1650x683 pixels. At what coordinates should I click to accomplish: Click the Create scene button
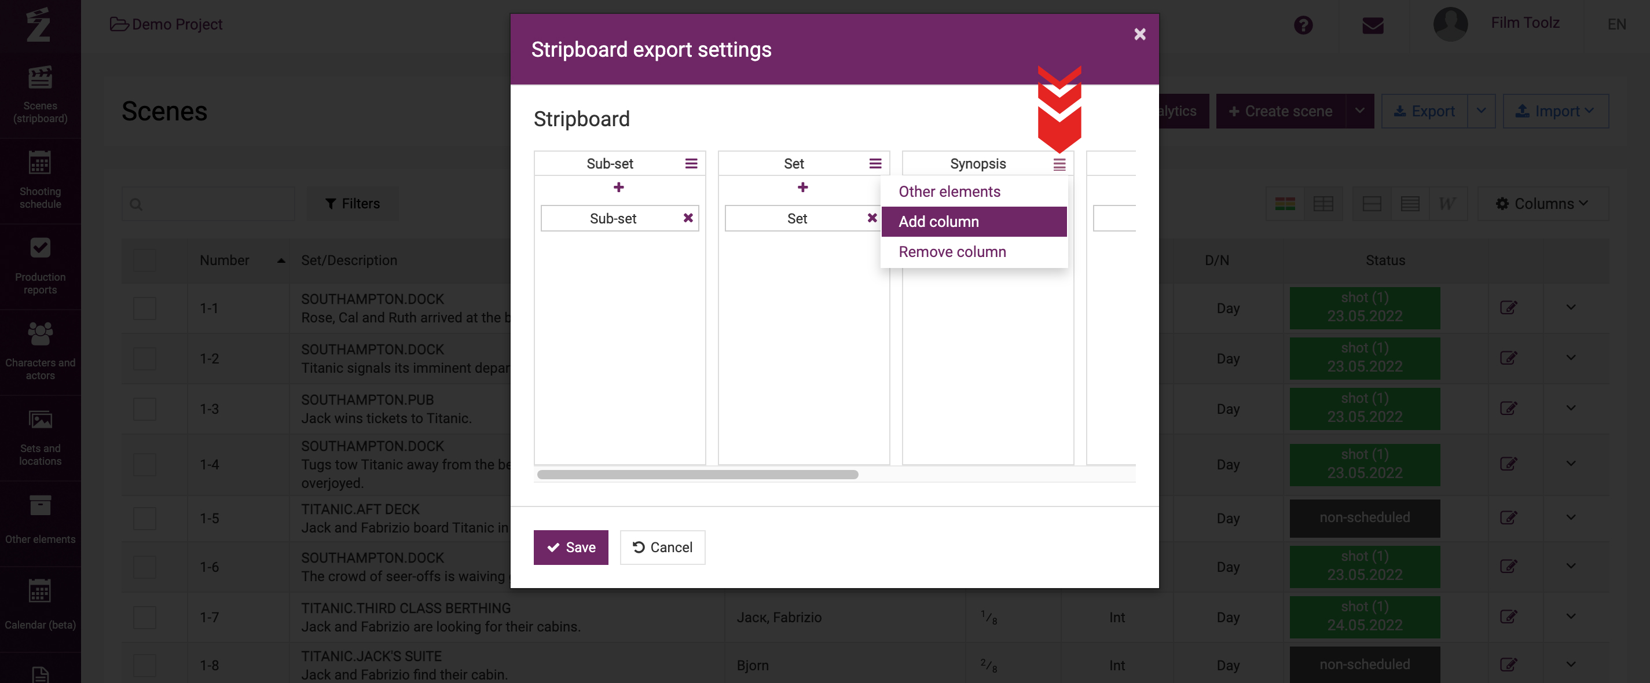coord(1281,111)
